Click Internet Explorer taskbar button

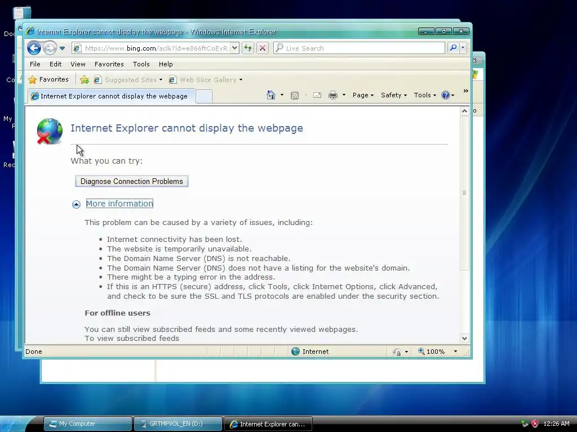[x=268, y=424]
